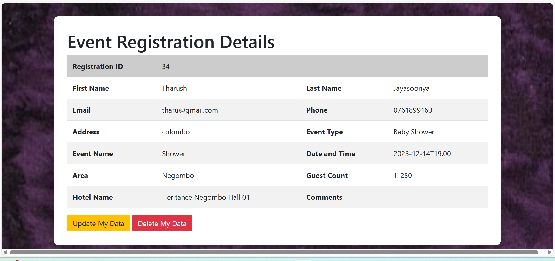Select the email tharu@gmail.com
555x261 pixels.
[190, 110]
